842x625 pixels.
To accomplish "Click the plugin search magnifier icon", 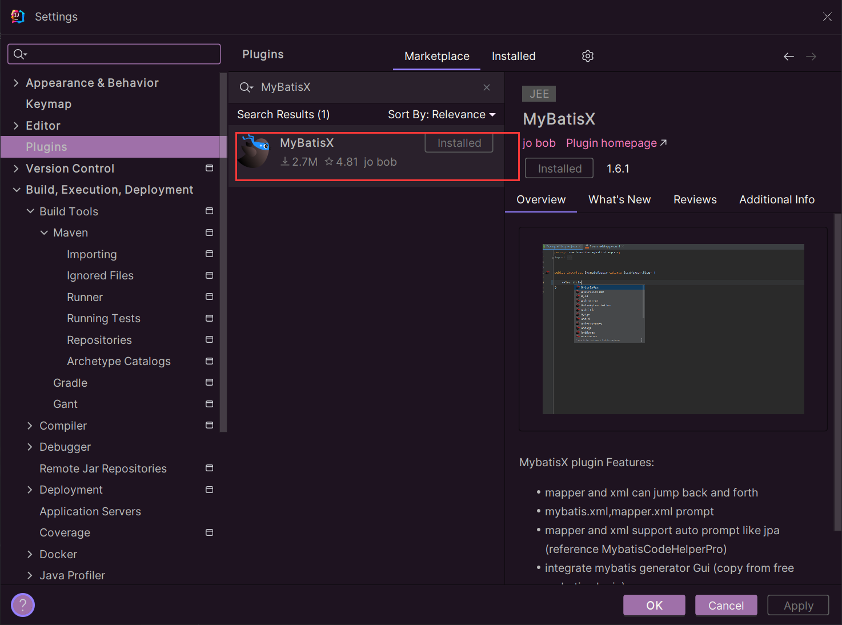I will point(246,87).
